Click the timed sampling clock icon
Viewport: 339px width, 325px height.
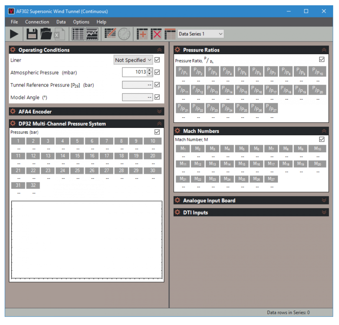coord(124,34)
